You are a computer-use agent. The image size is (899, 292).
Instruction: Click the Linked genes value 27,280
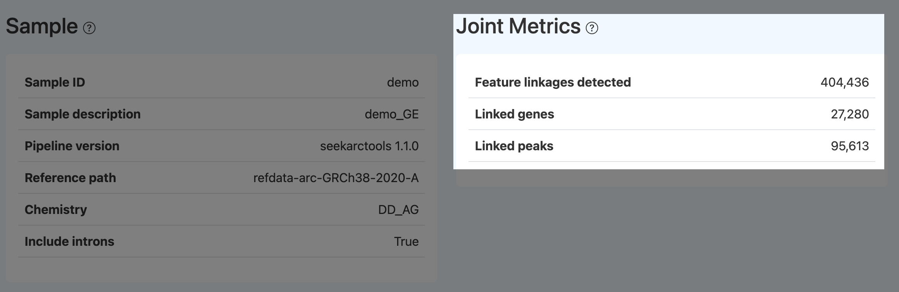(x=850, y=114)
